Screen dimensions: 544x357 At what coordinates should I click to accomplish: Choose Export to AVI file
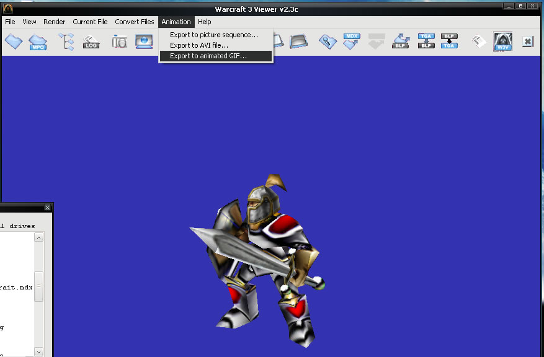click(216, 45)
